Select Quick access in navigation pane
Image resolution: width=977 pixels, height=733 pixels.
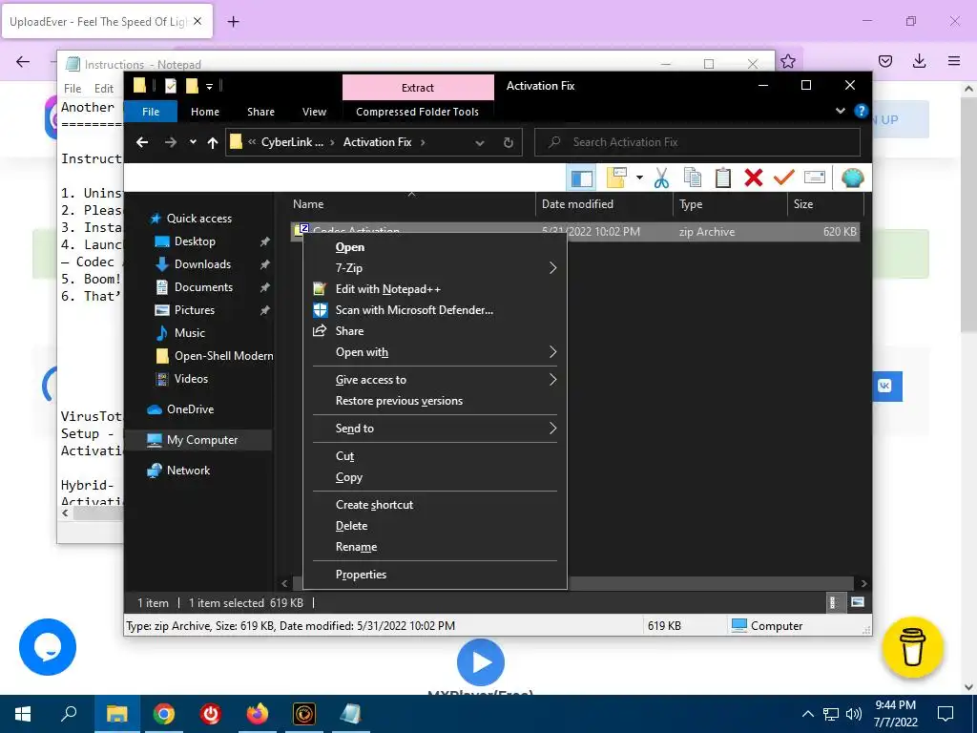pyautogui.click(x=198, y=219)
